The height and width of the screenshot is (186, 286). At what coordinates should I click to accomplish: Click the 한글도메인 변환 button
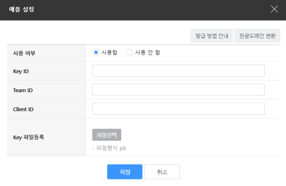click(x=257, y=36)
